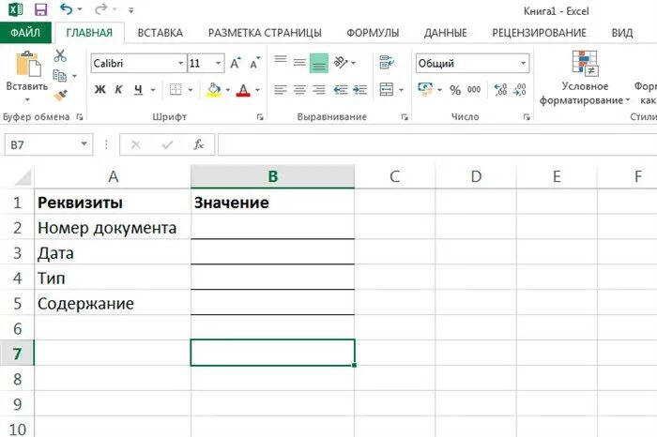The width and height of the screenshot is (657, 437).
Task: Toggle bottom align highlighted button
Action: tap(319, 63)
